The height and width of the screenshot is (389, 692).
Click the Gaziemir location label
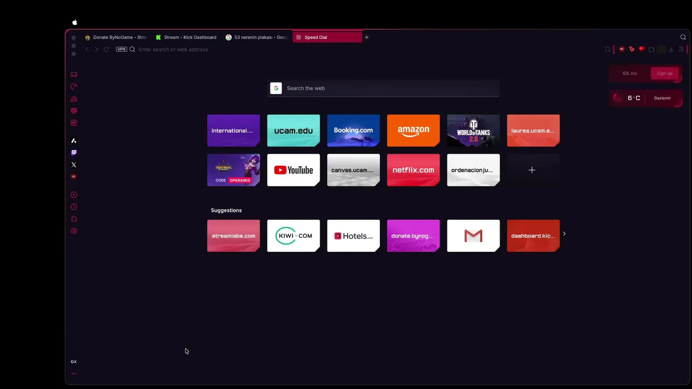point(662,98)
